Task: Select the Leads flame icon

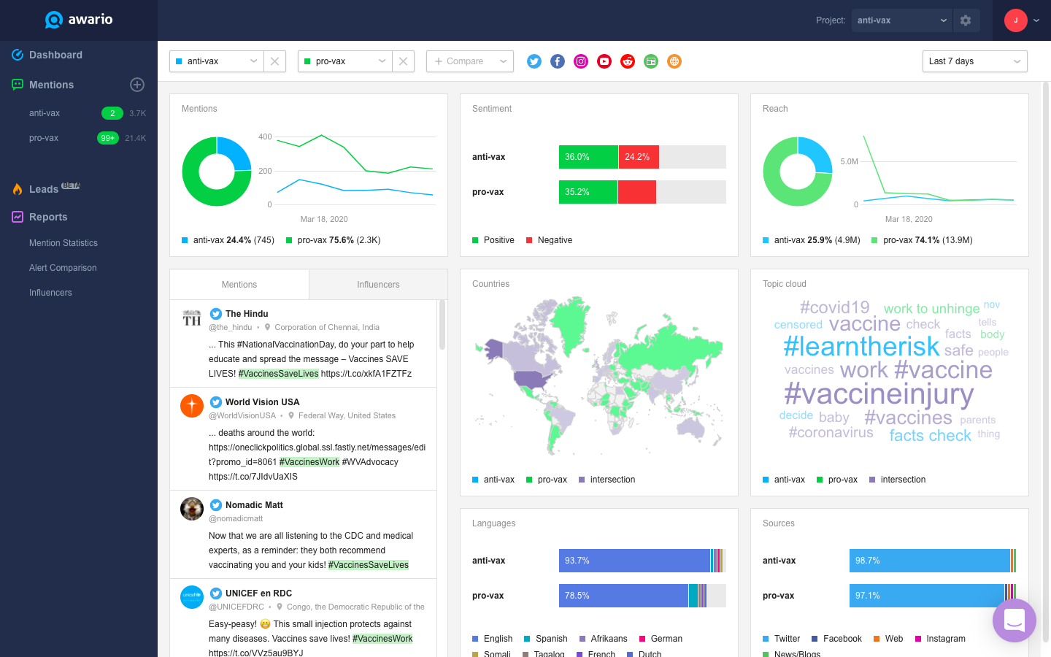Action: click(17, 188)
